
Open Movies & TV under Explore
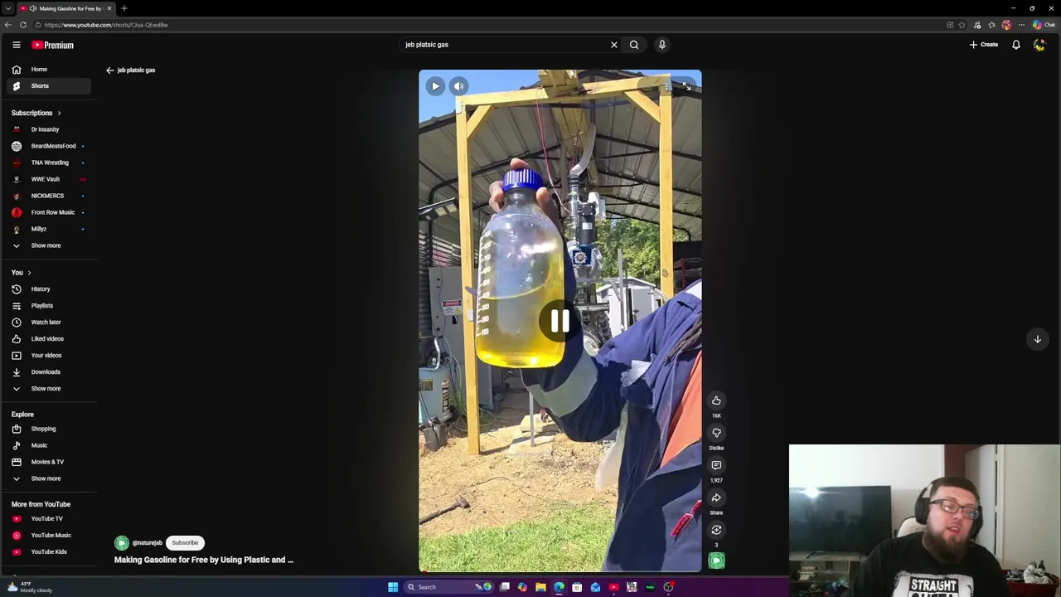pos(50,462)
